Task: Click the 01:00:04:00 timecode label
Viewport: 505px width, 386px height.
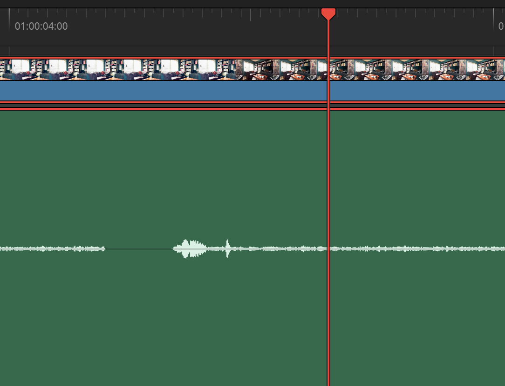Action: [x=41, y=27]
